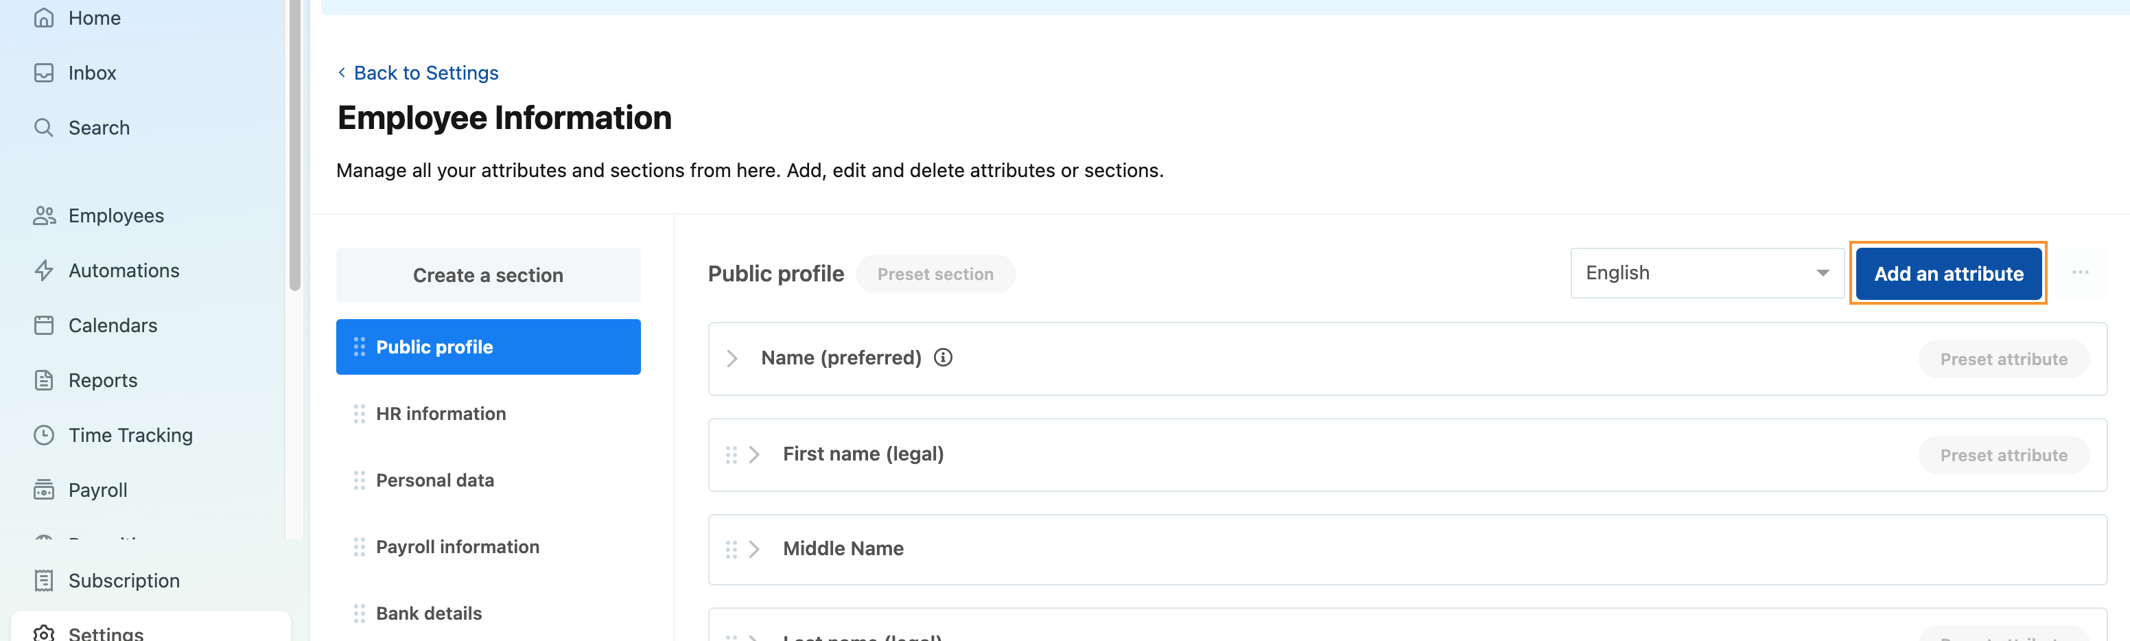Viewport: 2130px width, 641px height.
Task: Open the three-dots more options menu
Action: click(x=2081, y=272)
